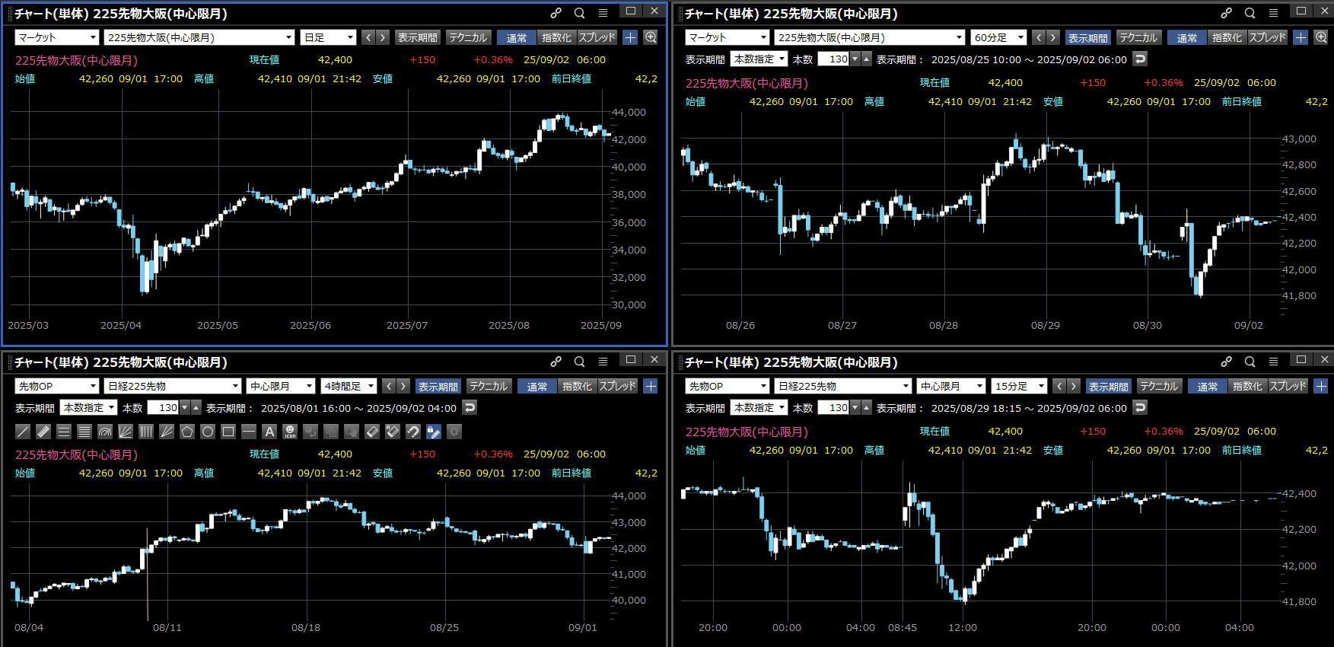The image size is (1334, 647).
Task: Open the 日足 timeframe dropdown
Action: point(329,37)
